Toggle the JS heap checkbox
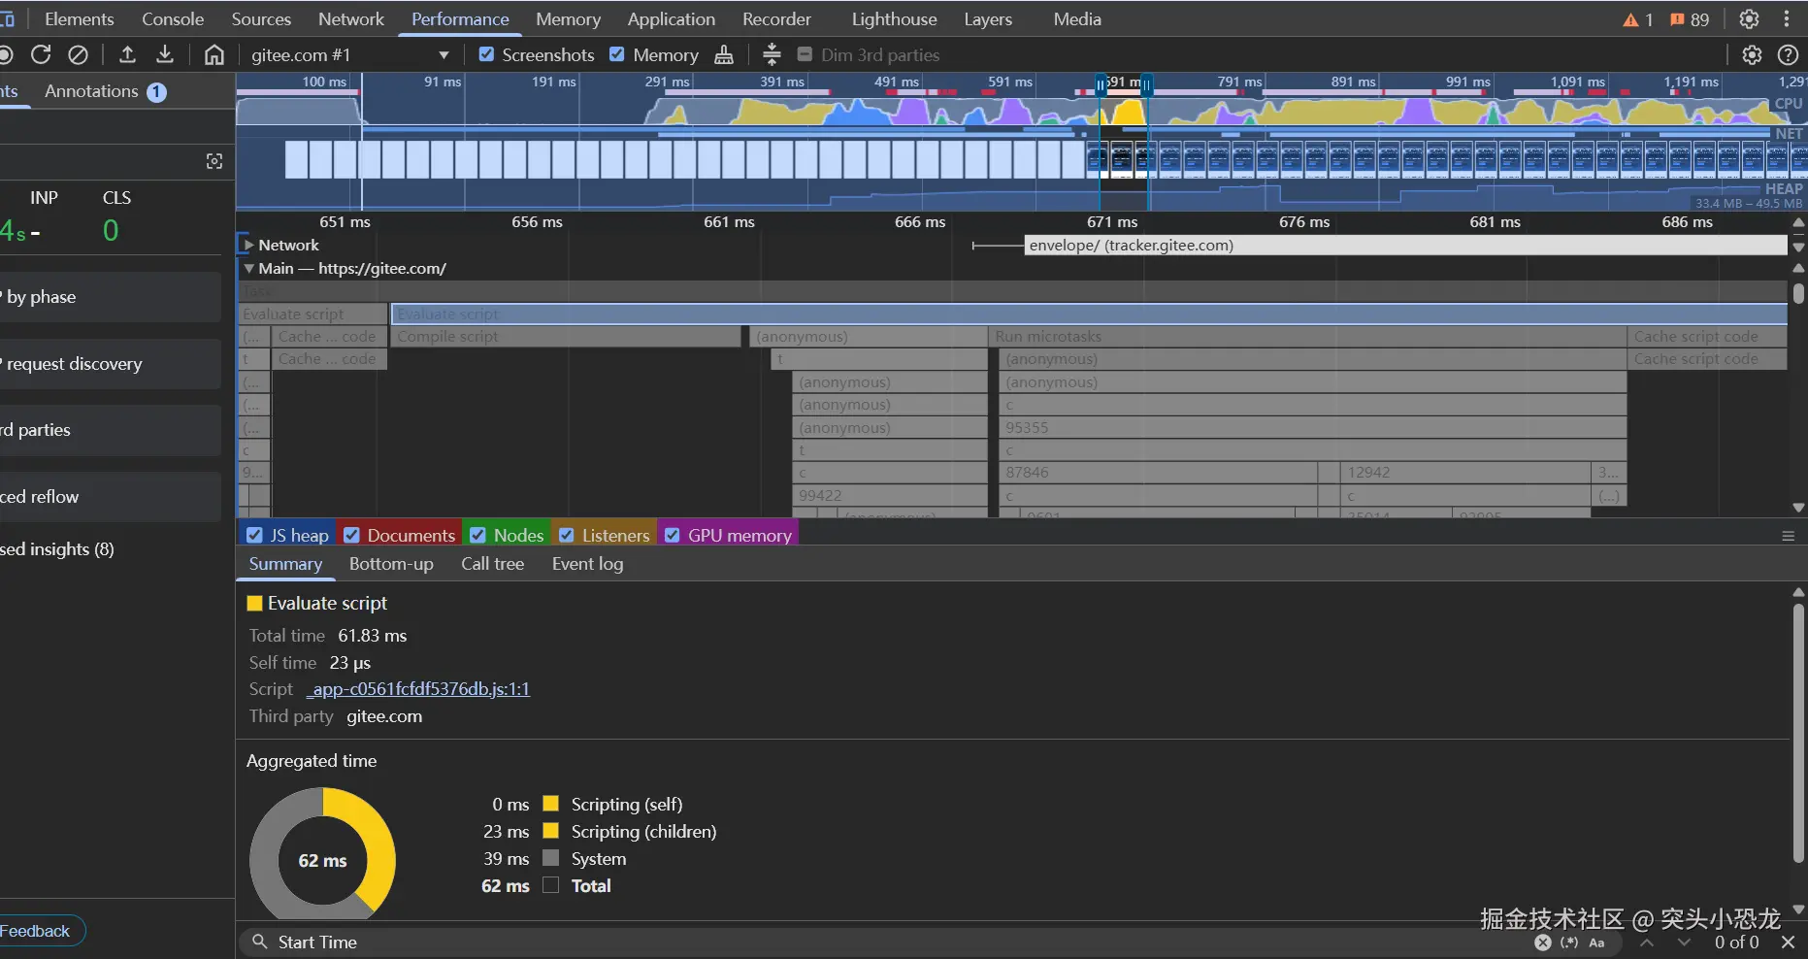Image resolution: width=1808 pixels, height=959 pixels. click(x=255, y=535)
